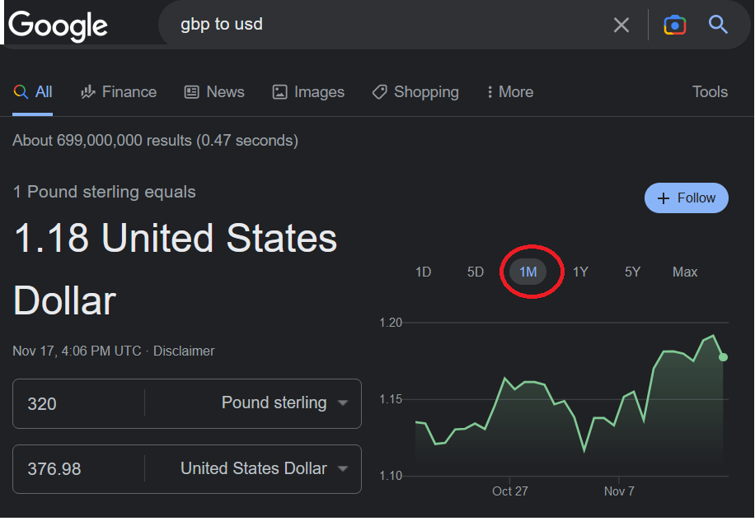This screenshot has width=755, height=521.
Task: Open the Pound sterling currency dropdown
Action: 285,403
